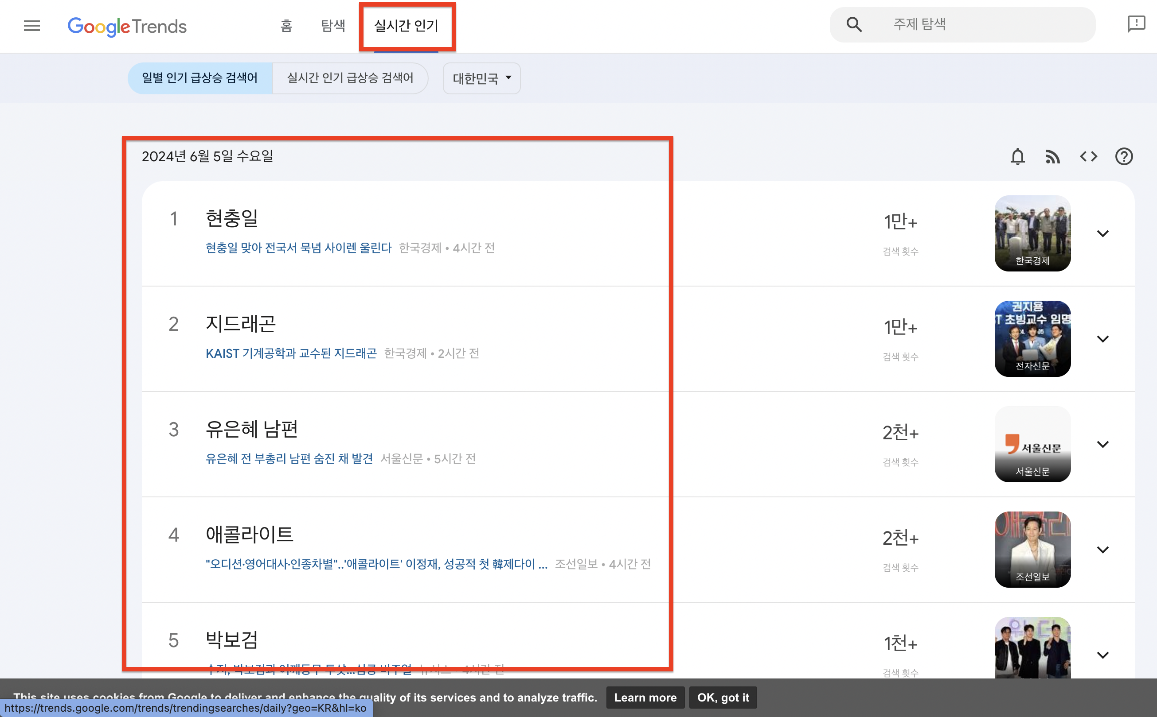The width and height of the screenshot is (1157, 717).
Task: Click the 서울신문 article thumbnail
Action: 1032,444
